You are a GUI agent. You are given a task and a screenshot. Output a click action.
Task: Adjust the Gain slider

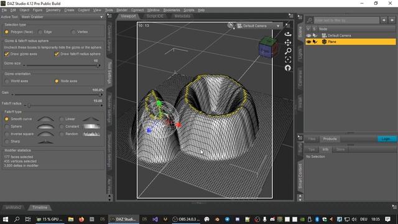[57, 95]
